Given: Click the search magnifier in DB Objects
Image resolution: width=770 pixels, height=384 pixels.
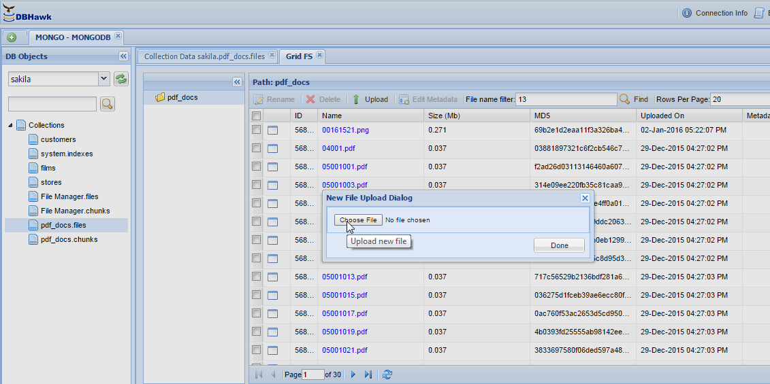Looking at the screenshot, I should 108,103.
